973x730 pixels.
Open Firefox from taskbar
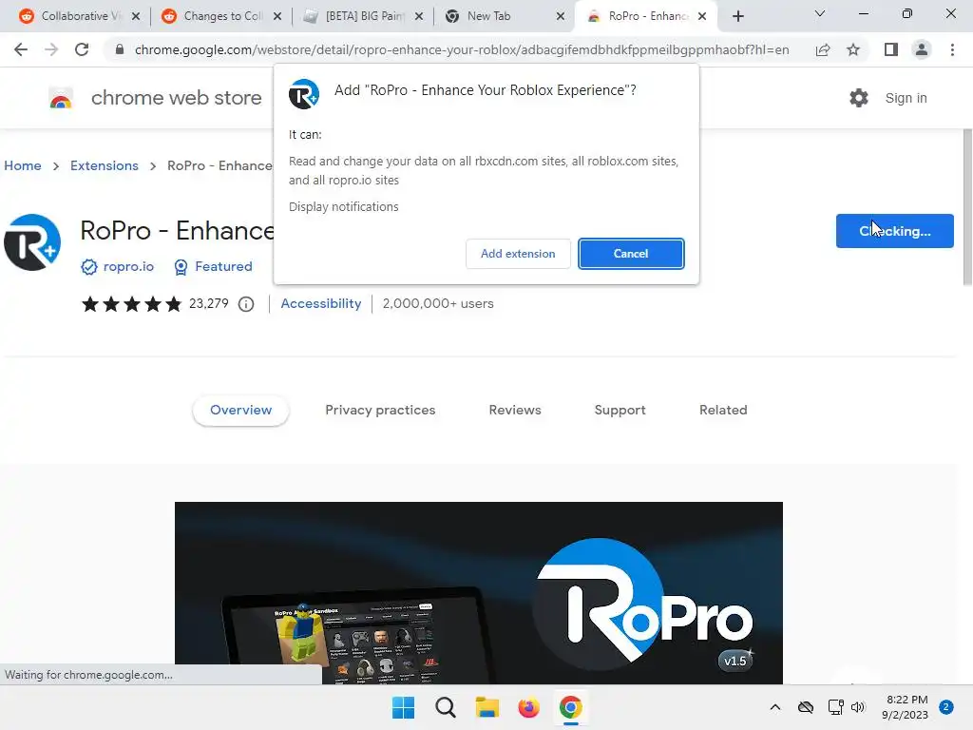pyautogui.click(x=528, y=707)
